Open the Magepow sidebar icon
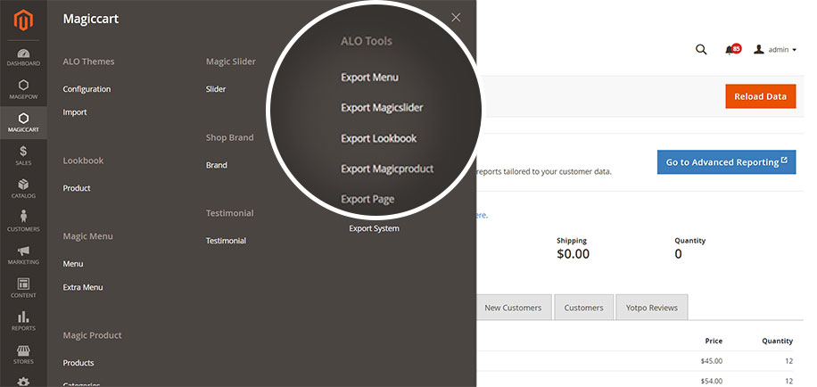The image size is (817, 387). (x=23, y=89)
